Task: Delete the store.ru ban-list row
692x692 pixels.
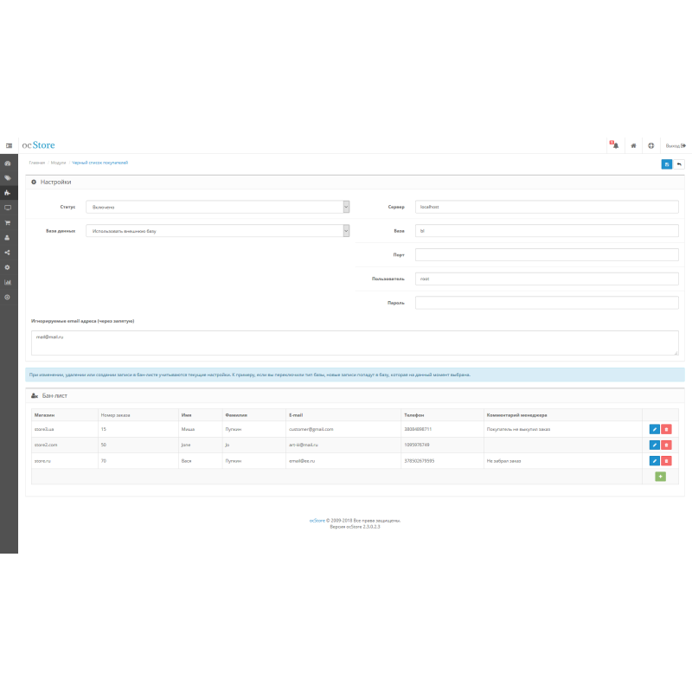Action: pos(667,461)
